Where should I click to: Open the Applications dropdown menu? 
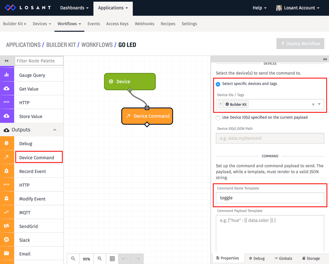(113, 8)
